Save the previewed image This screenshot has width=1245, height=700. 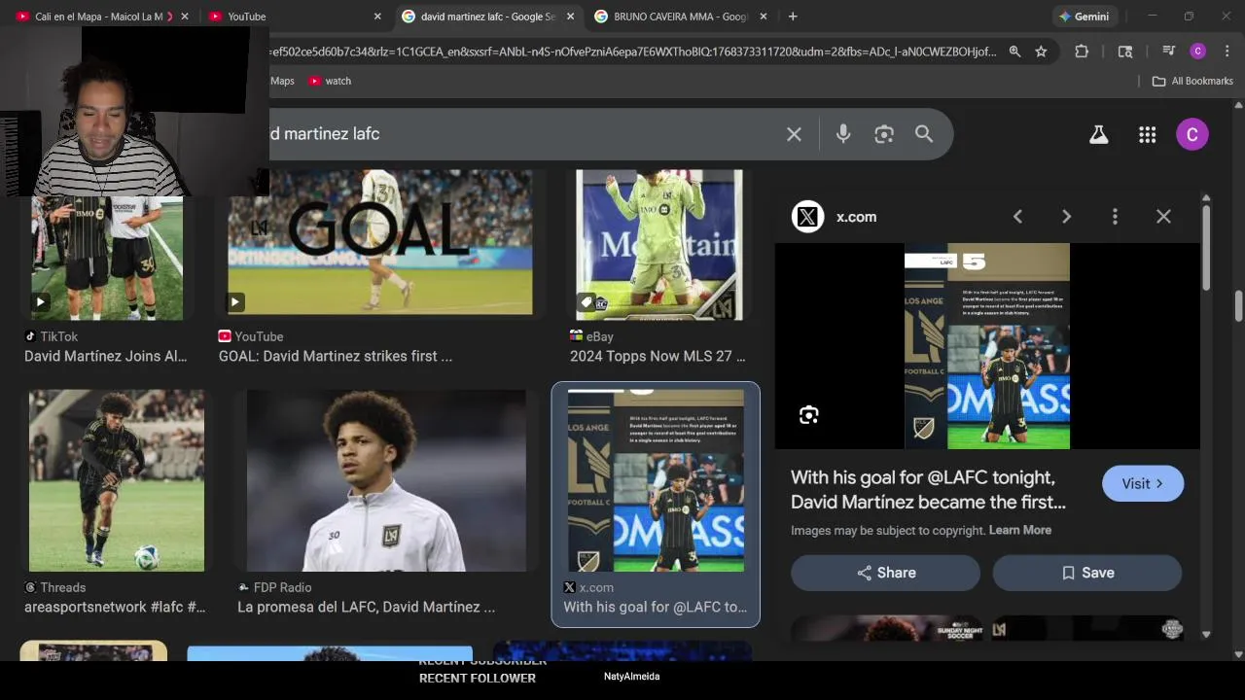pyautogui.click(x=1087, y=573)
